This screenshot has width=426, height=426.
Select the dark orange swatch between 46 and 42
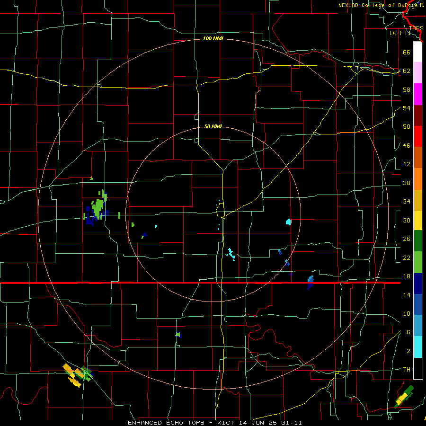tap(418, 157)
